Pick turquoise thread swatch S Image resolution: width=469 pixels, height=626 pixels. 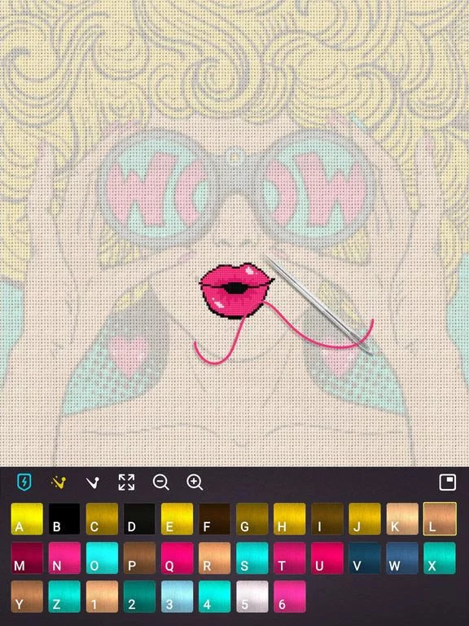point(252,558)
